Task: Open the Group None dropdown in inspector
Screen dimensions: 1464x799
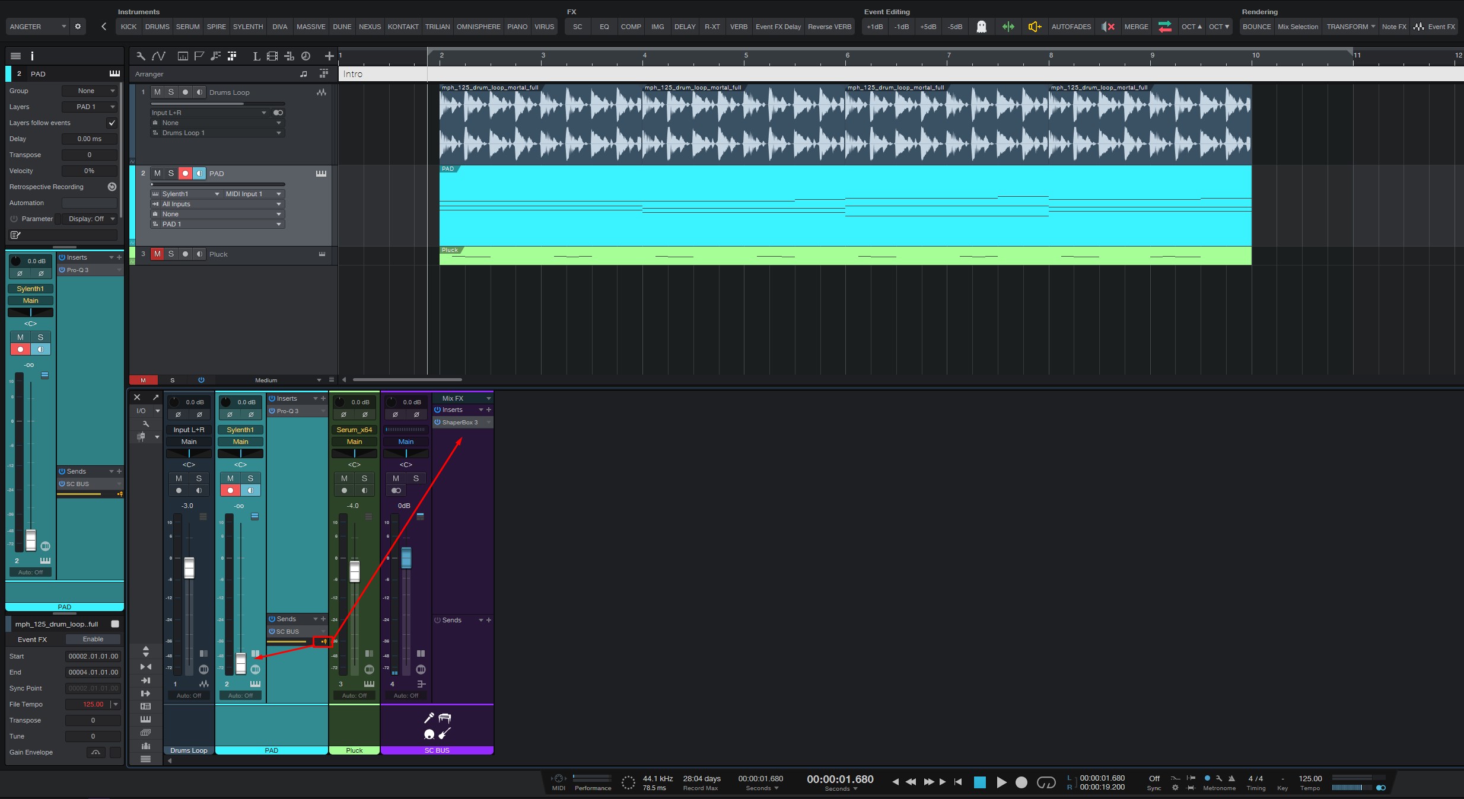Action: tap(90, 91)
